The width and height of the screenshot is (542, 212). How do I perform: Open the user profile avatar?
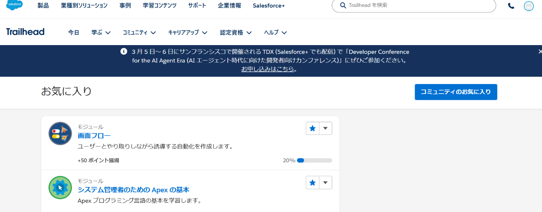[x=528, y=6]
